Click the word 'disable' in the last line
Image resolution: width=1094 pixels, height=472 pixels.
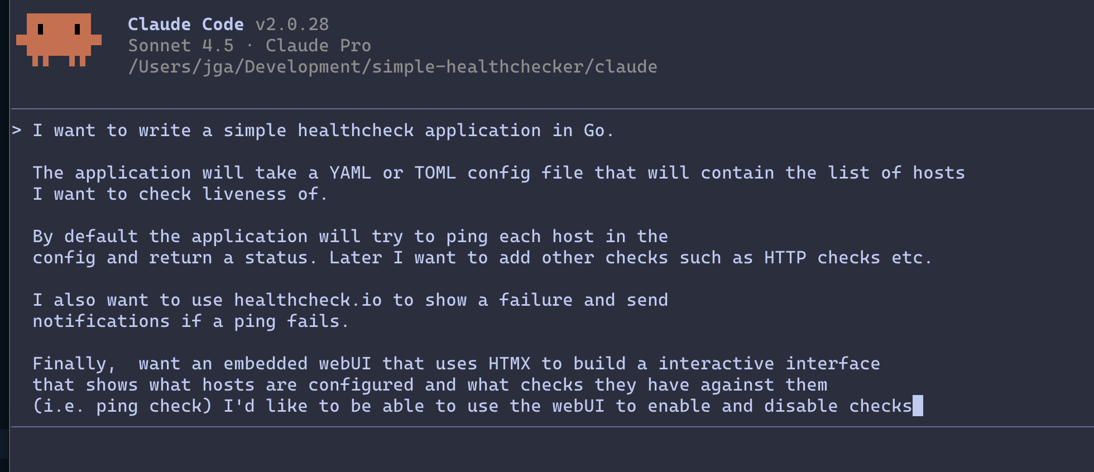tap(801, 406)
